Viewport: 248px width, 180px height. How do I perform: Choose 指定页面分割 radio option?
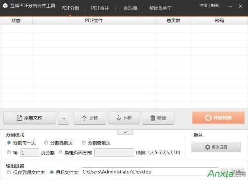pos(61,152)
